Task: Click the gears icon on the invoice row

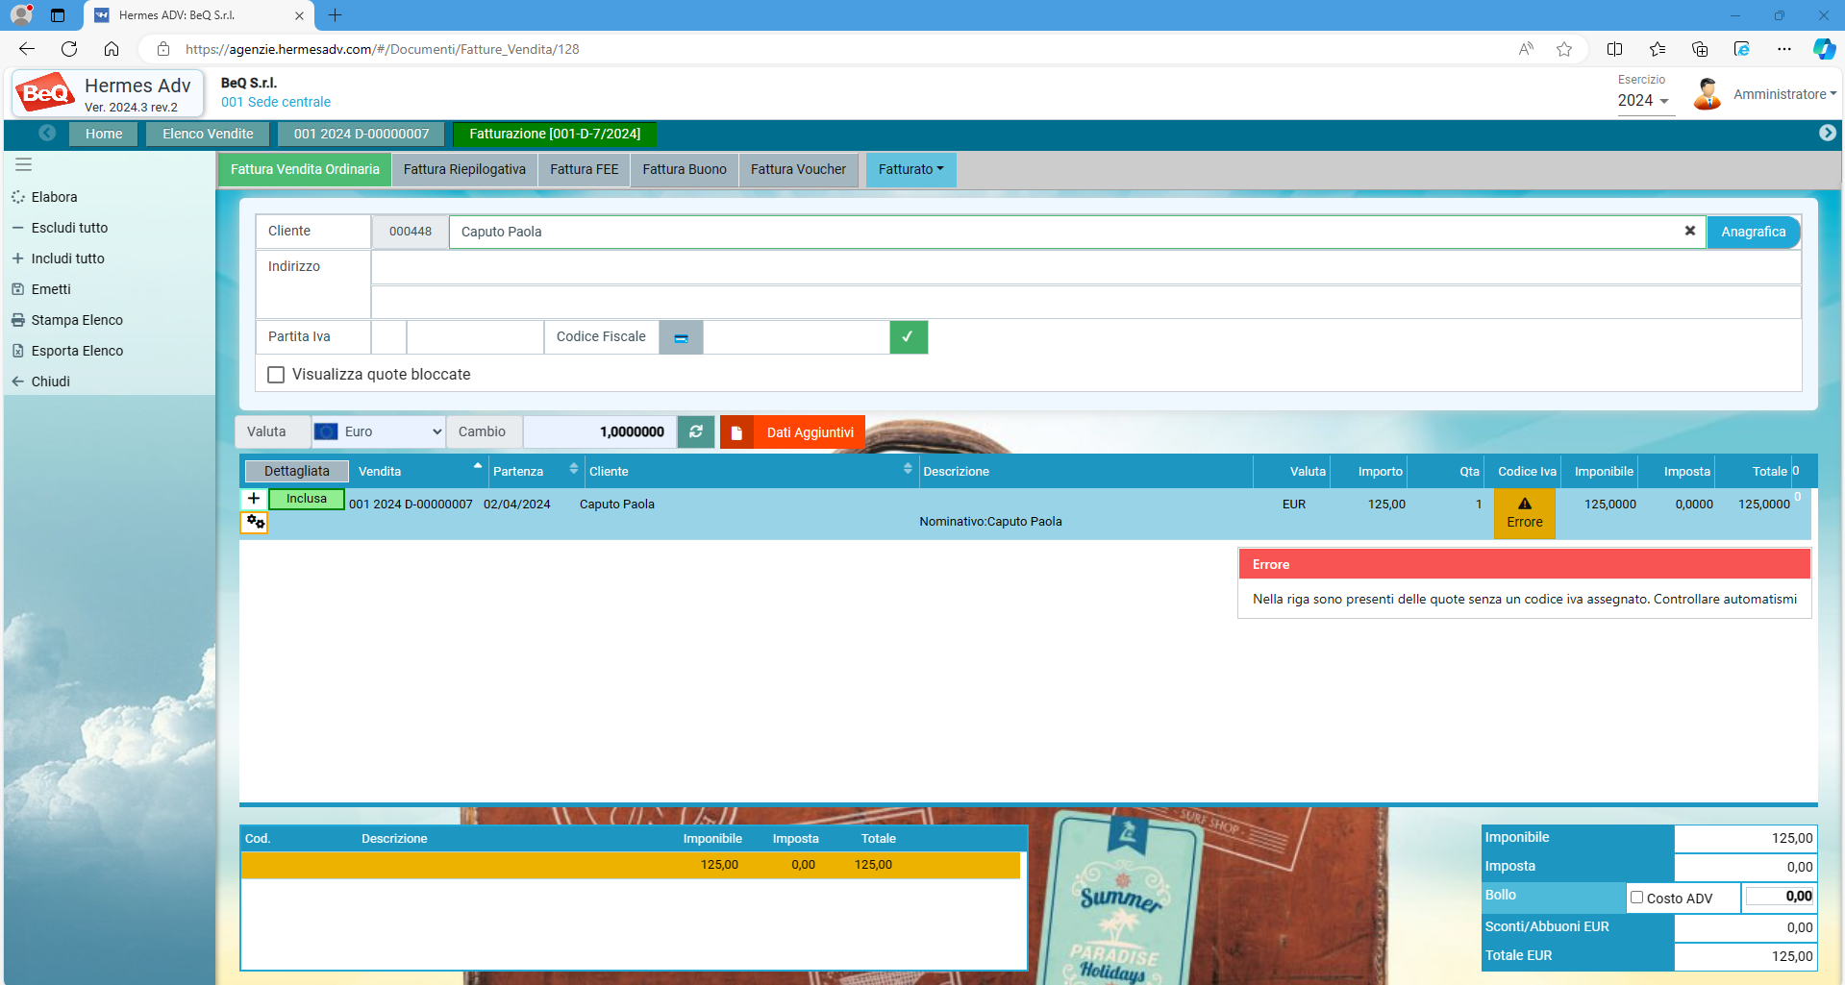Action: coord(255,522)
